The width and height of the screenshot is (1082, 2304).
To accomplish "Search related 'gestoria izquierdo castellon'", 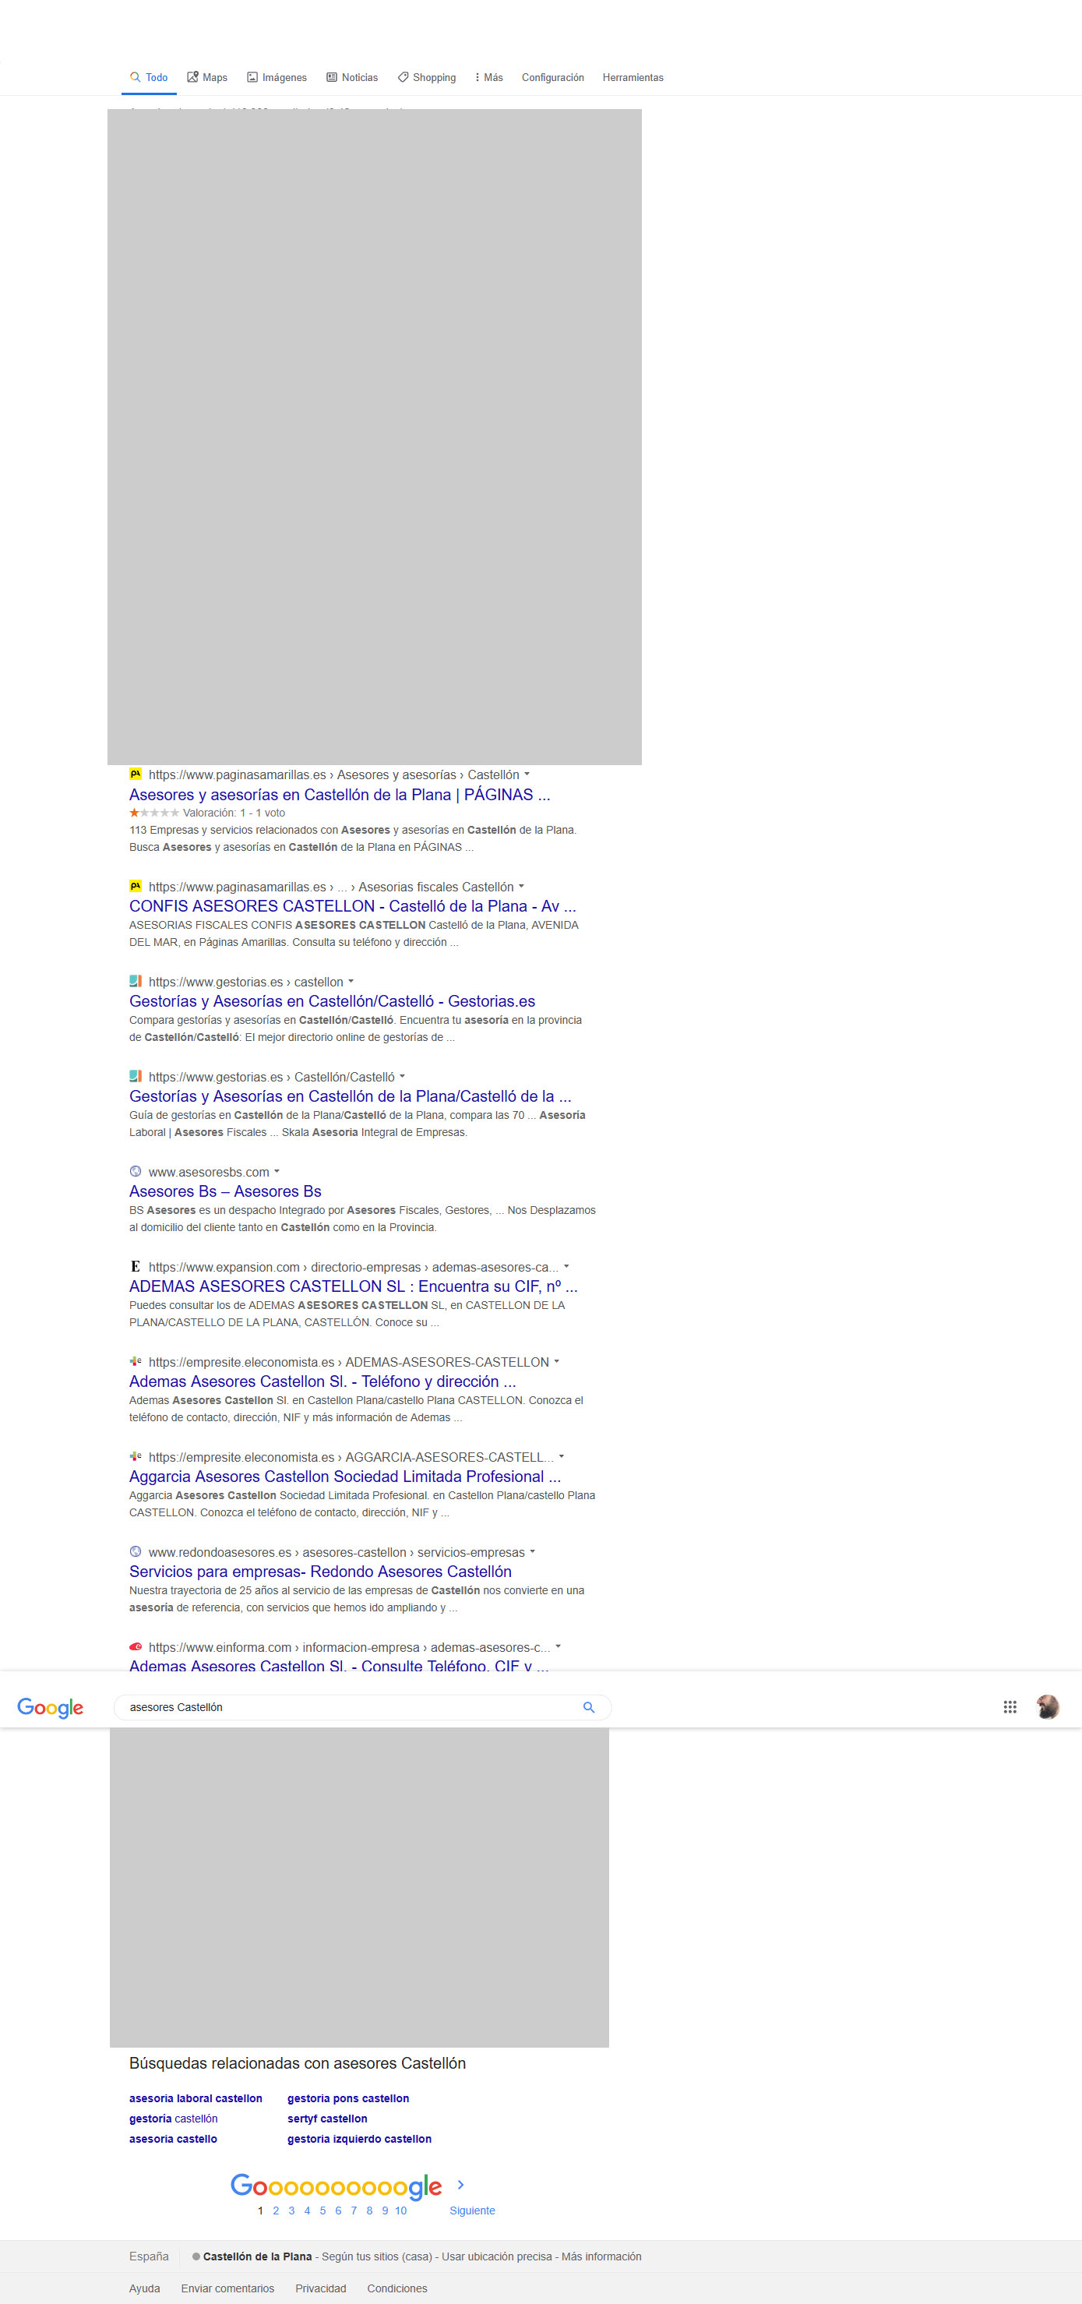I will tap(359, 2139).
